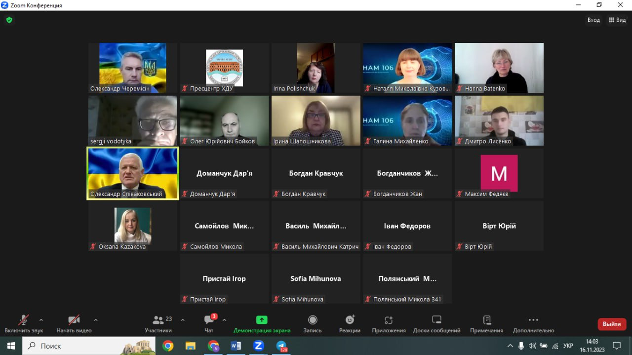Click the Вход sign-in button
Image resolution: width=632 pixels, height=355 pixels.
click(x=593, y=20)
